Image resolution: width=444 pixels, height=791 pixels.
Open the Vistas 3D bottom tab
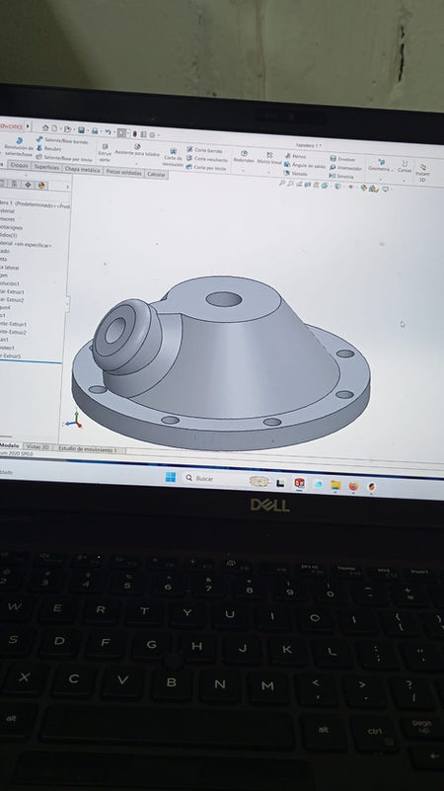38,447
